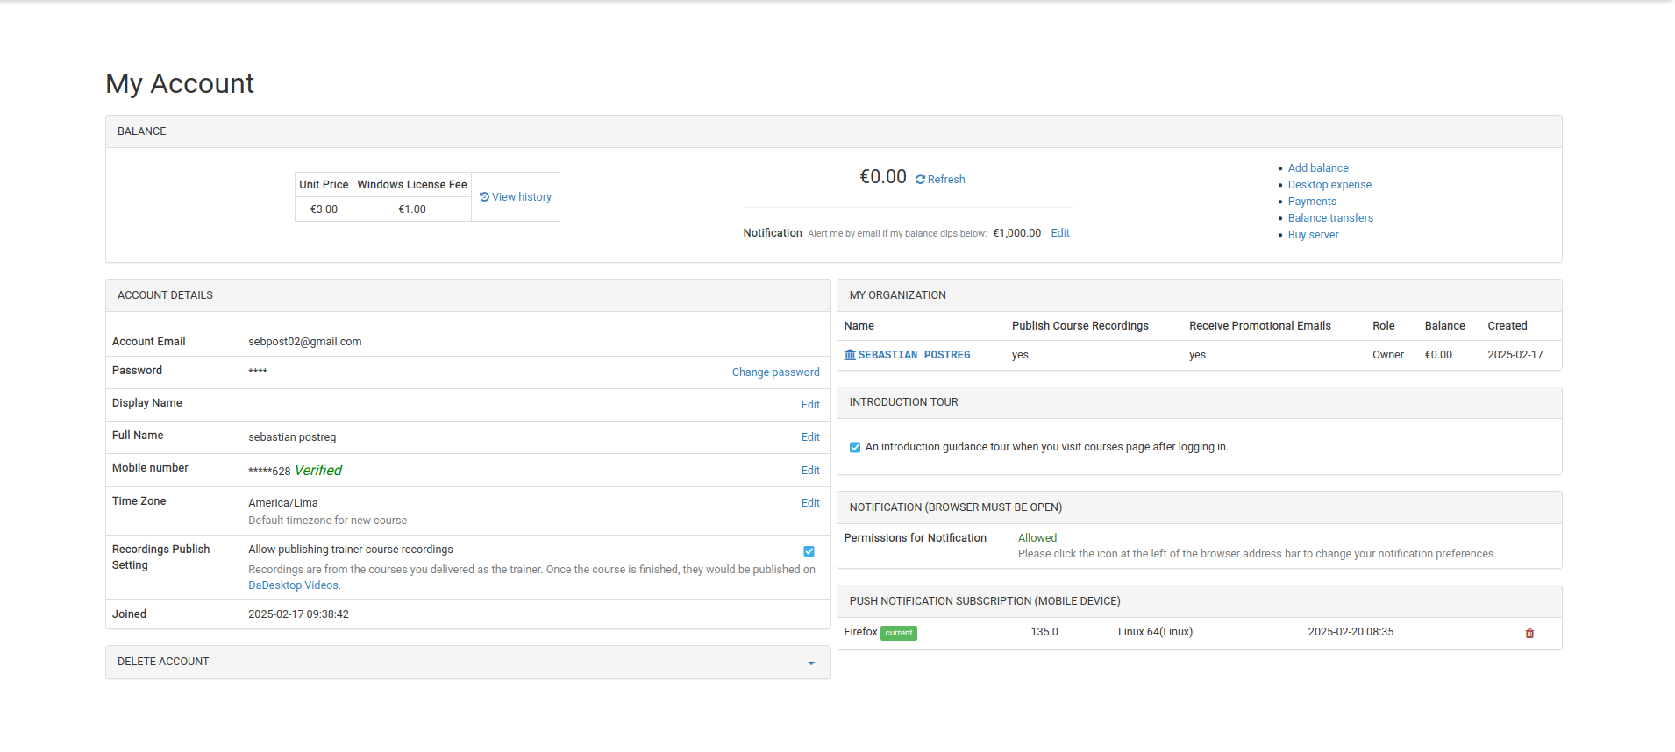Edit the Time Zone setting
Screen dimensions: 1675x752
(x=810, y=503)
